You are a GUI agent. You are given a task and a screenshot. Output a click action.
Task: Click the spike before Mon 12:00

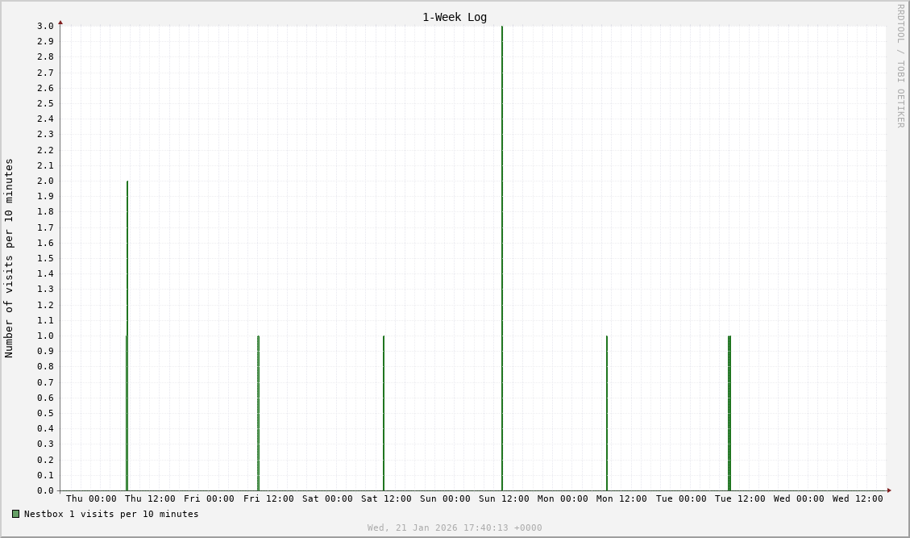[607, 413]
